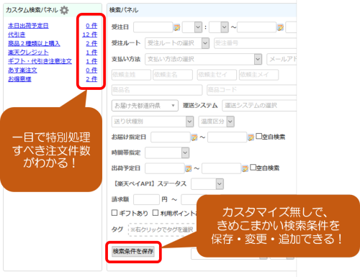Open the 本日出荷予定日 saved search link

pyautogui.click(x=28, y=26)
